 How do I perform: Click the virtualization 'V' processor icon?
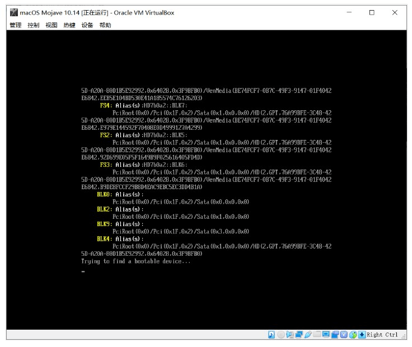[x=344, y=335]
